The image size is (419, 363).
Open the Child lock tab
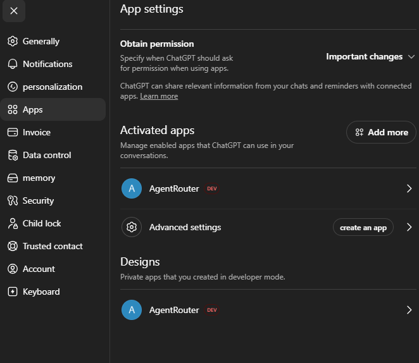53,223
